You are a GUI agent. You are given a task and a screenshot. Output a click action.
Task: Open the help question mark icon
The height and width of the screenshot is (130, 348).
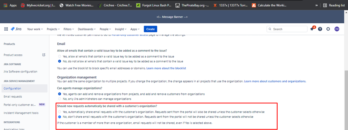(x=320, y=29)
